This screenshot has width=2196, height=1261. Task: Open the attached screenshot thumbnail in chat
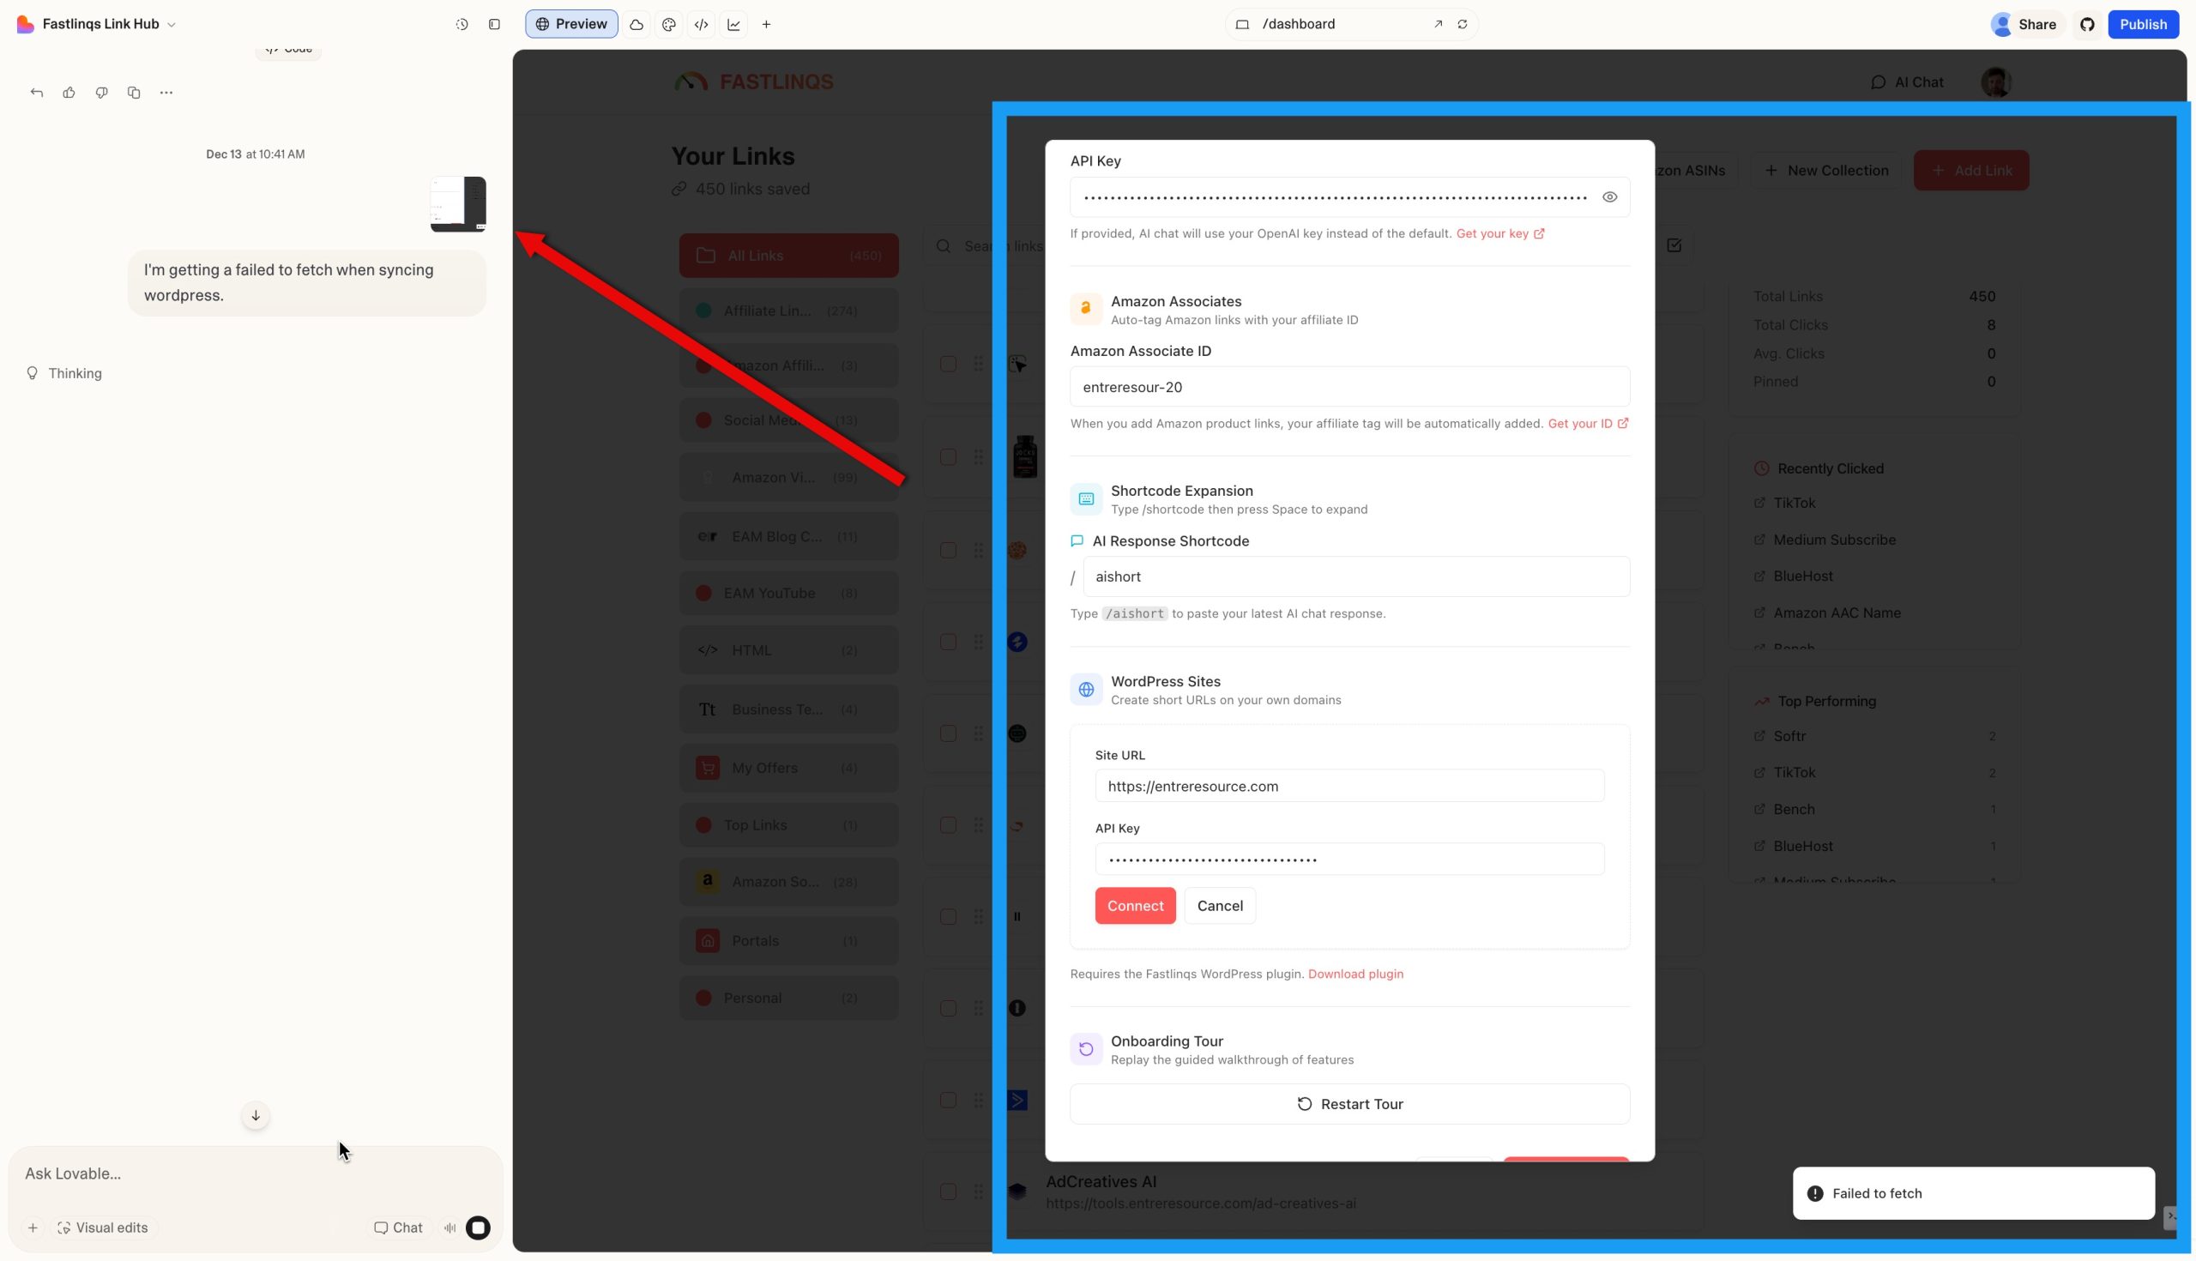point(458,204)
